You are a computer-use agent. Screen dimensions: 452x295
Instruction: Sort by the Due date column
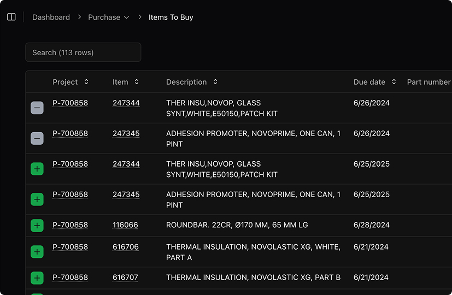(375, 82)
